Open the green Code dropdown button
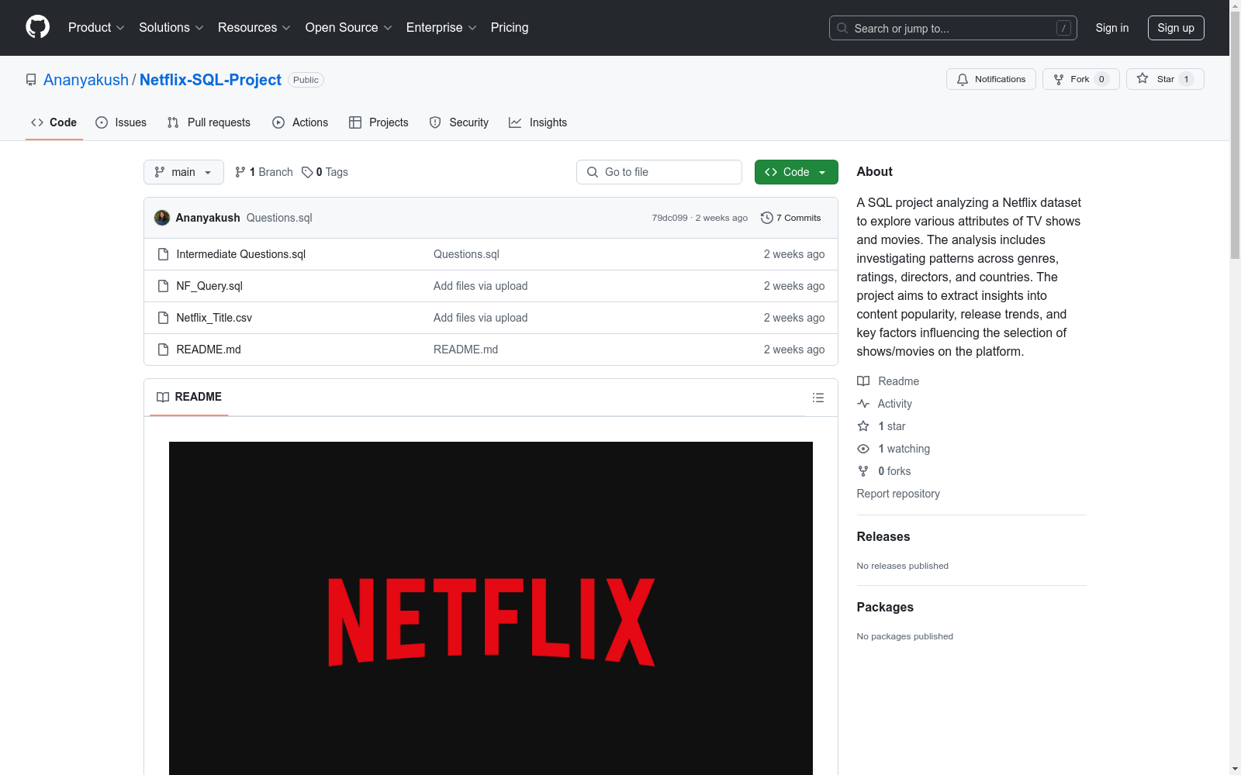Viewport: 1241px width, 775px height. click(x=796, y=172)
